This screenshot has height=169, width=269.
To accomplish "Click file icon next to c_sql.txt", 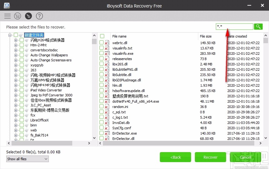I will tap(107, 112).
